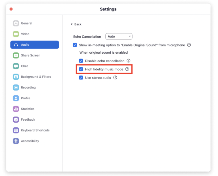
Task: Open Video settings tab
Action: tap(35, 34)
